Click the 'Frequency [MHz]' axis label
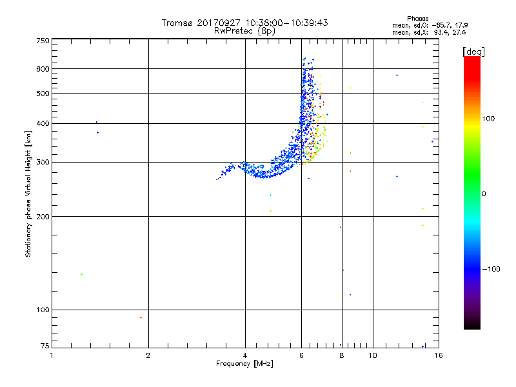 (244, 364)
